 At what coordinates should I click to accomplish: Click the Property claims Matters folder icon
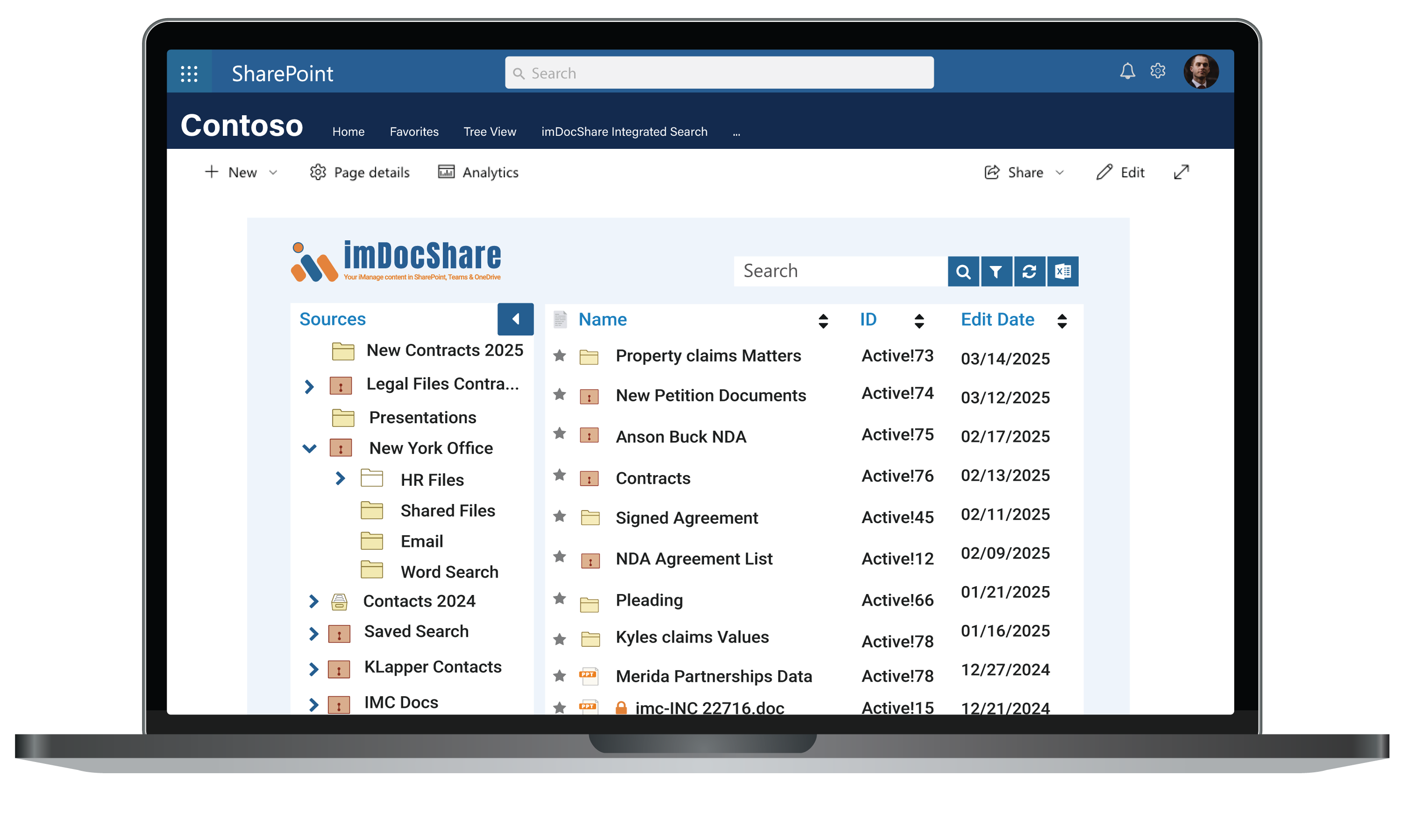click(589, 357)
